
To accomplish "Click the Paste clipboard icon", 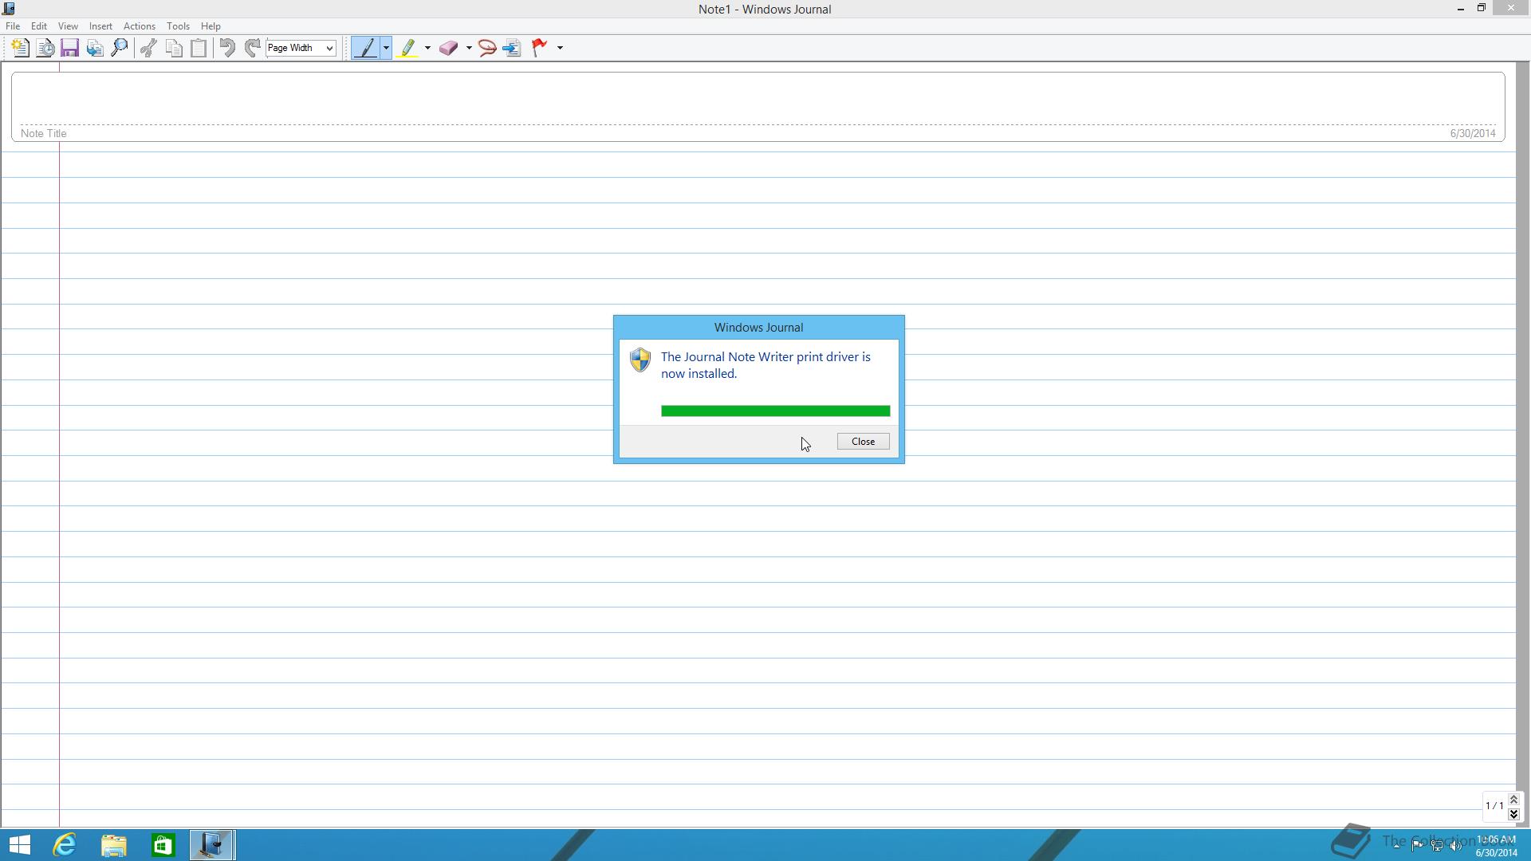I will [199, 48].
